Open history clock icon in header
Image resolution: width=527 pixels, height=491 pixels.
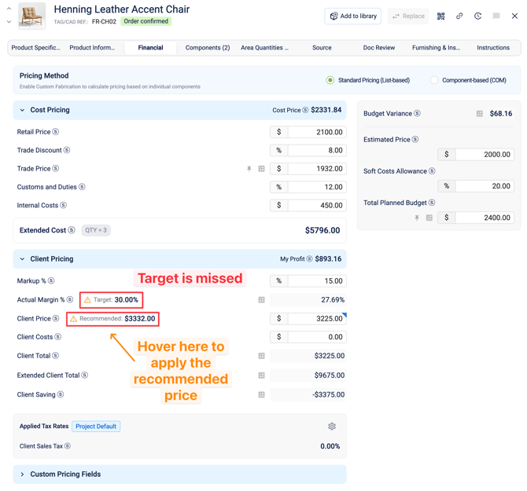click(x=477, y=16)
